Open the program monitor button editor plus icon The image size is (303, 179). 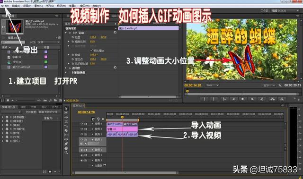[x=299, y=100]
